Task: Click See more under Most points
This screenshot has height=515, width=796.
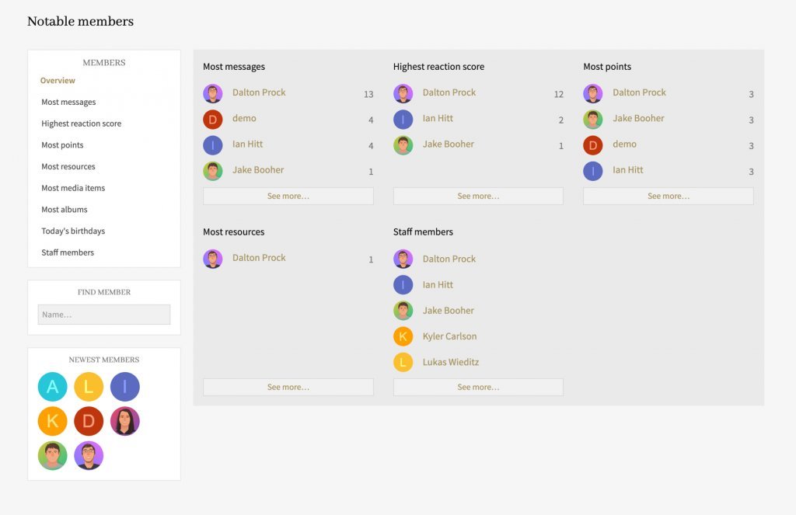Action: (668, 196)
